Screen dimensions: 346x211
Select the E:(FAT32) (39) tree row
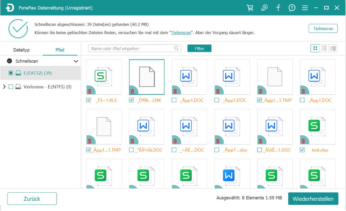[41, 73]
